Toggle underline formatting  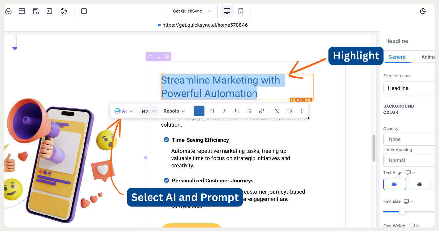pos(237,111)
